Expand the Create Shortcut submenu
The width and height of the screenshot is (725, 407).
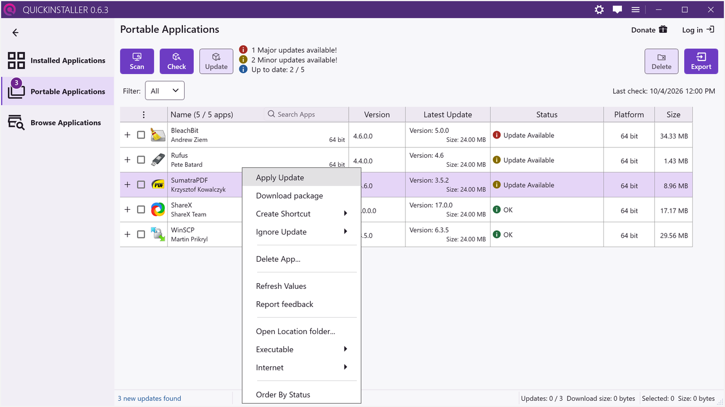(301, 214)
